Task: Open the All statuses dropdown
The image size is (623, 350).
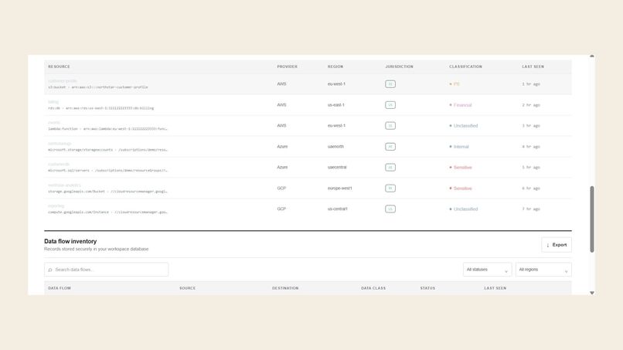Action: point(487,270)
